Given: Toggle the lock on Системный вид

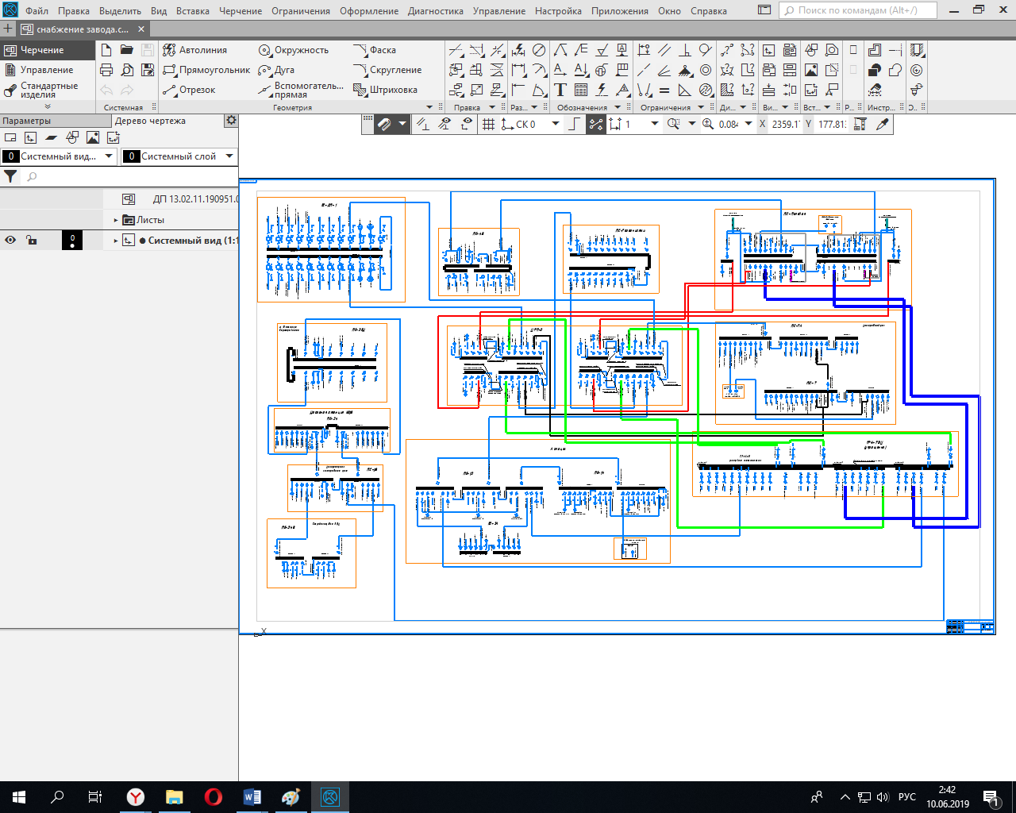Looking at the screenshot, I should click(31, 240).
